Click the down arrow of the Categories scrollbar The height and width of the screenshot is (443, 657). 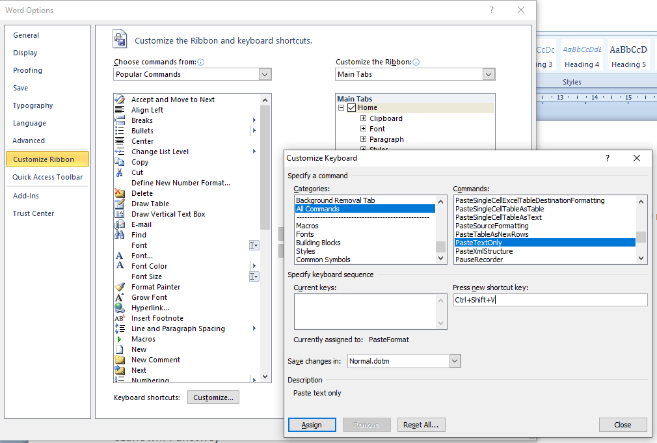coord(440,259)
